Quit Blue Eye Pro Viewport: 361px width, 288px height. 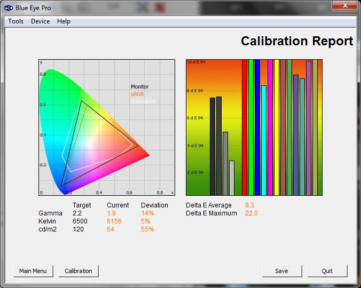pyautogui.click(x=327, y=271)
